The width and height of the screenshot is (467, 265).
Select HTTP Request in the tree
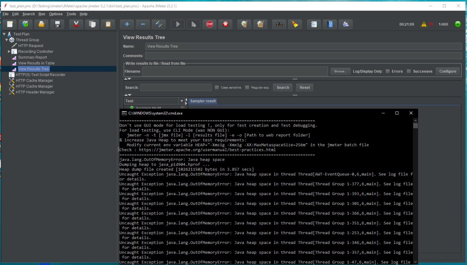[31, 46]
